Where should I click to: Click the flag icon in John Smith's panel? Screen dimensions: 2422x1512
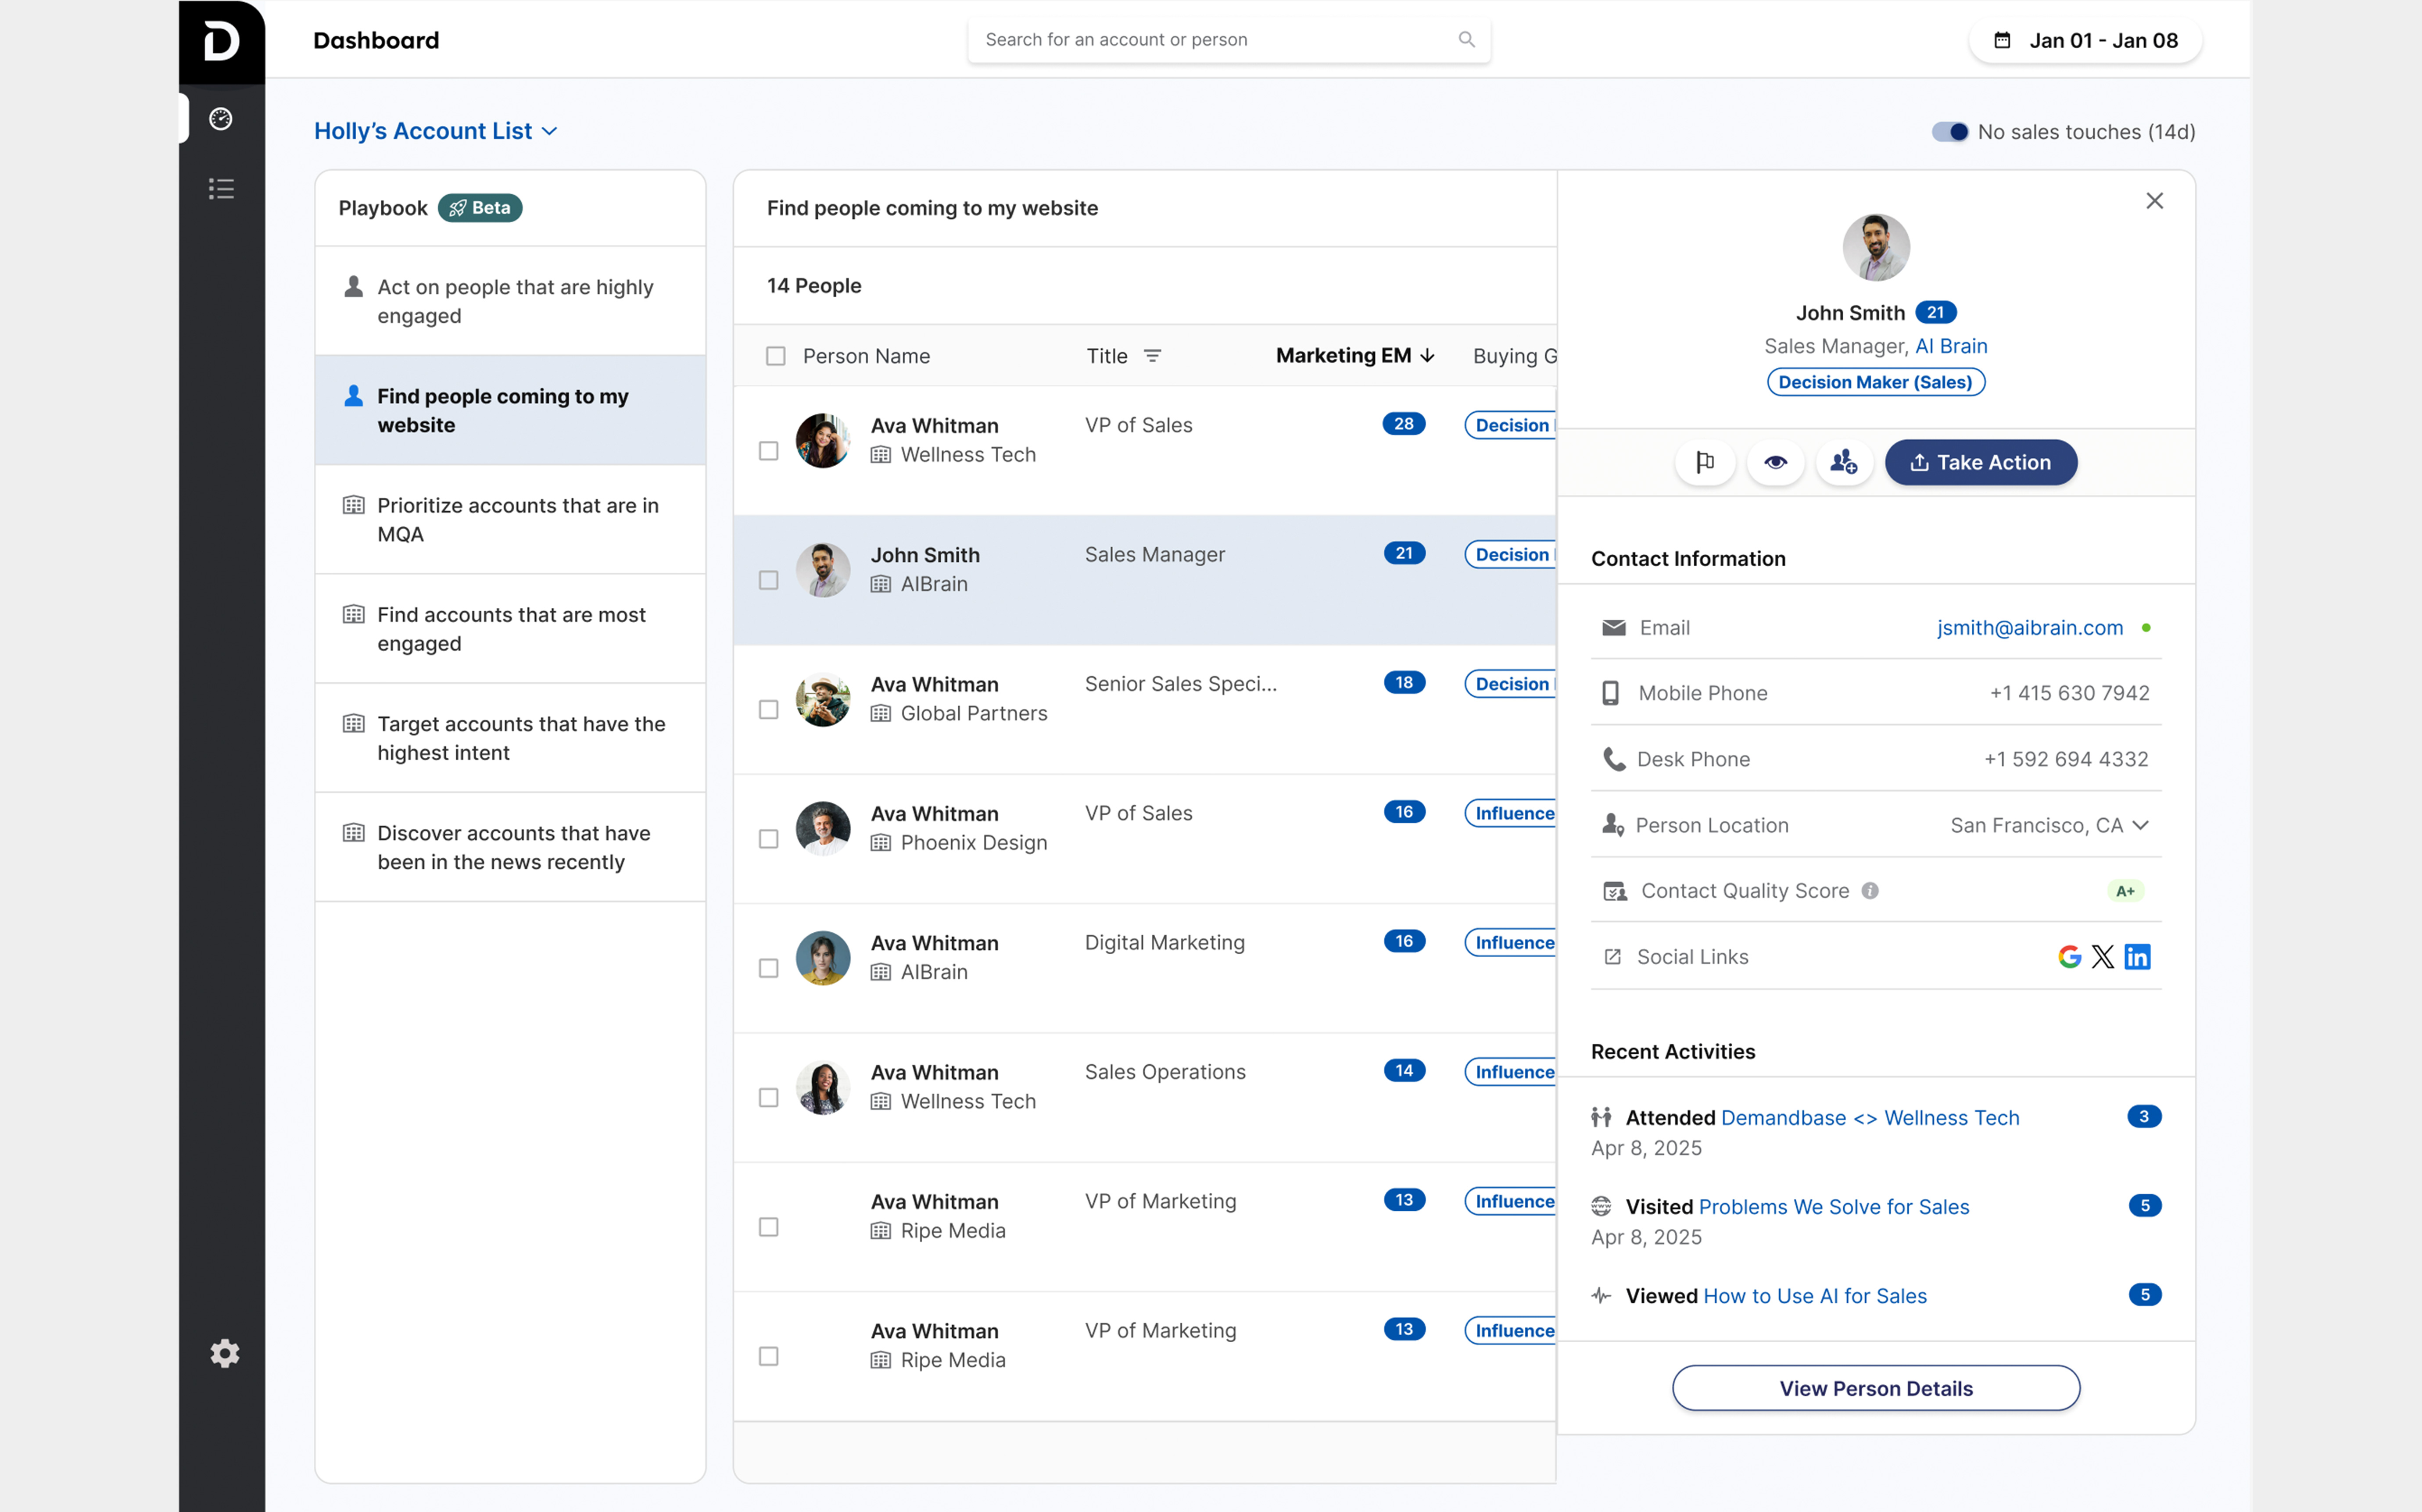(1705, 462)
